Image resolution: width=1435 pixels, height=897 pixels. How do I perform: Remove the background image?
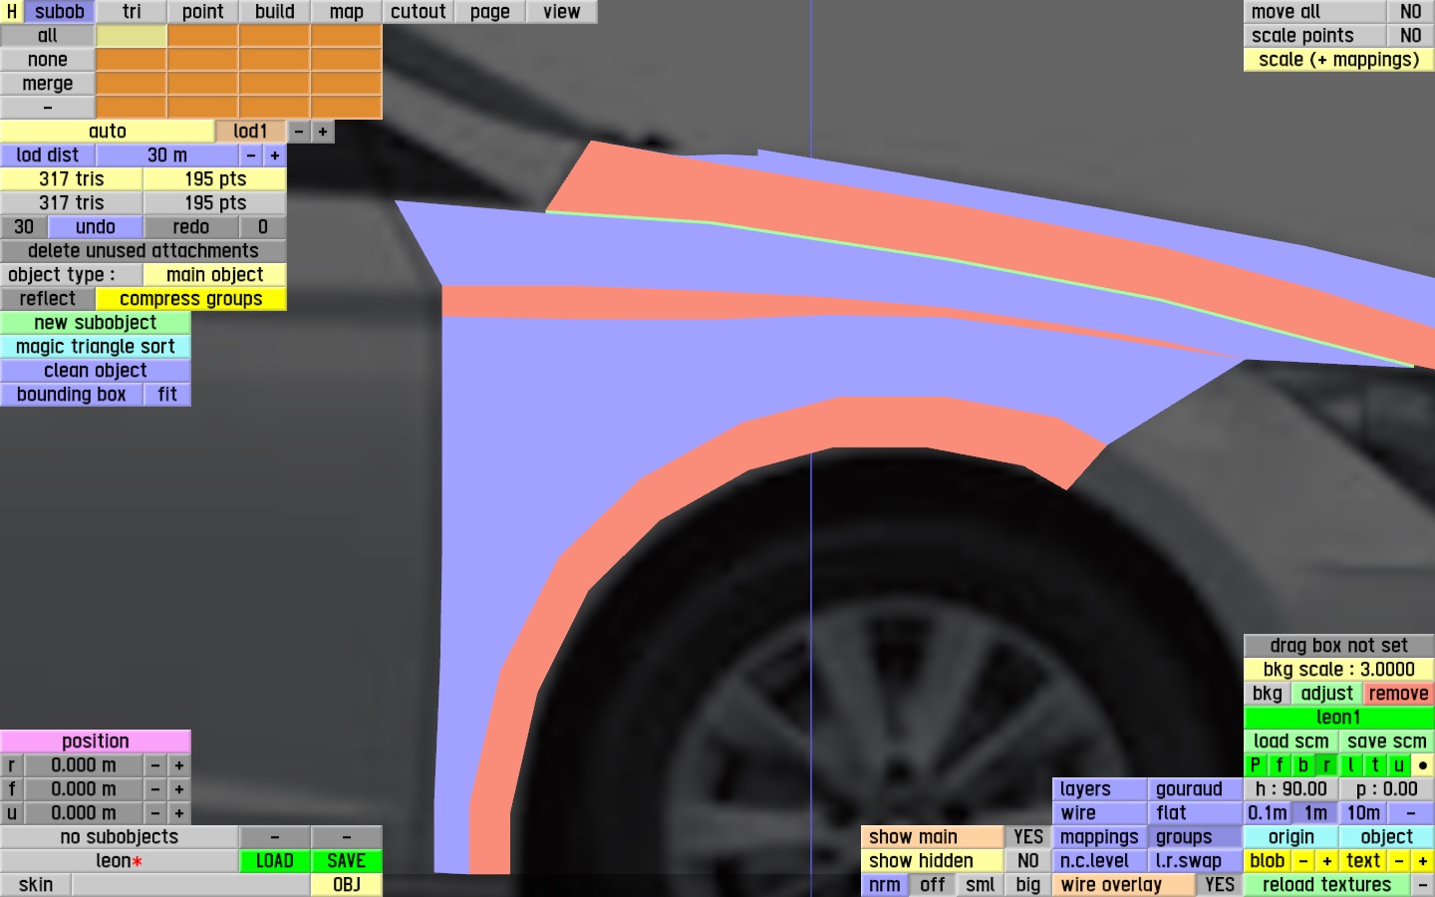[1399, 694]
